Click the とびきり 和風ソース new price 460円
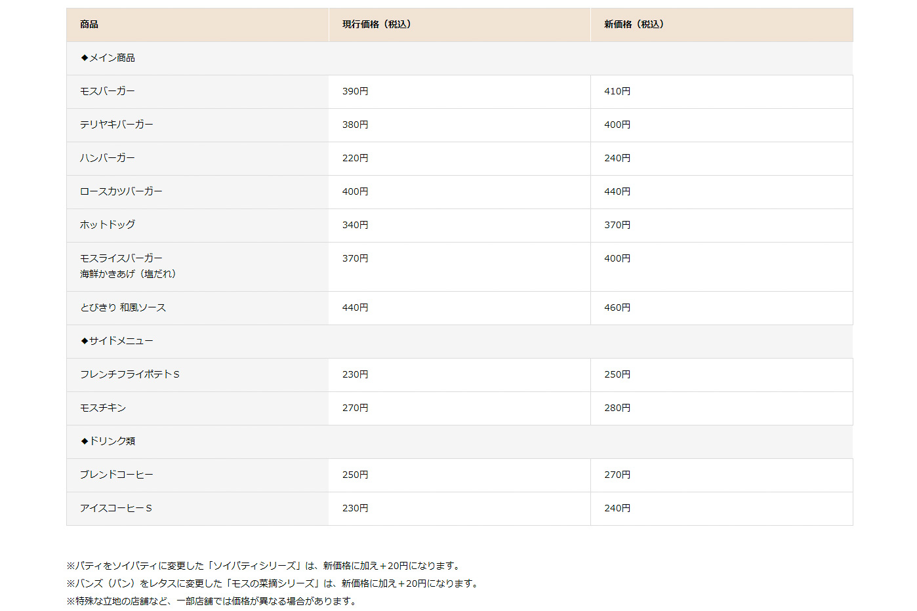917x611 pixels. click(x=617, y=307)
